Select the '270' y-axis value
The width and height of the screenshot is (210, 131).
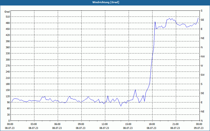(8, 66)
